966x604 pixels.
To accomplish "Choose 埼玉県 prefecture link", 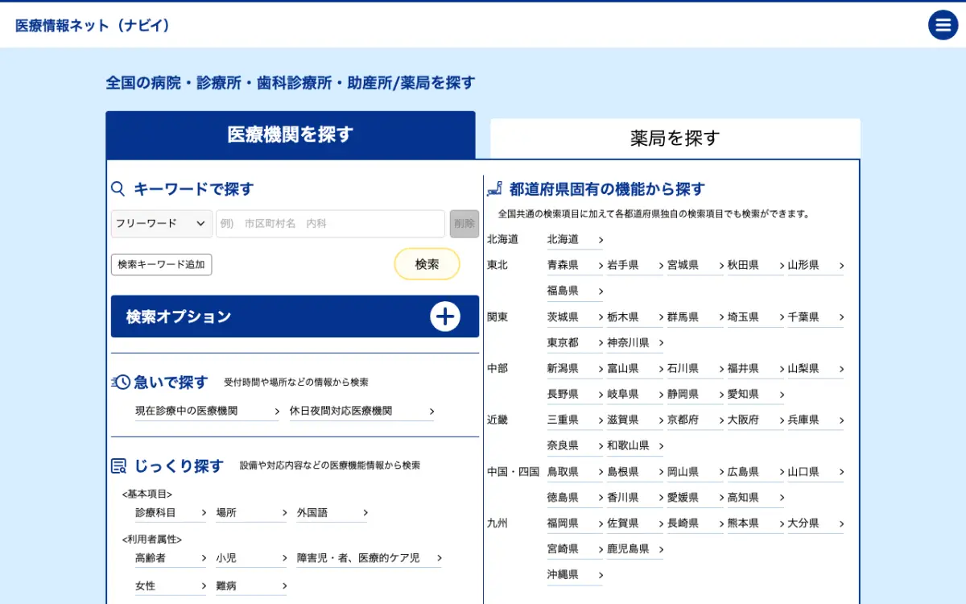I will (x=756, y=317).
